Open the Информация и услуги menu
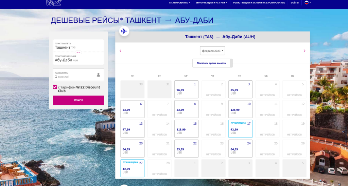Screen dimensions: 348x186 click(x=211, y=3)
